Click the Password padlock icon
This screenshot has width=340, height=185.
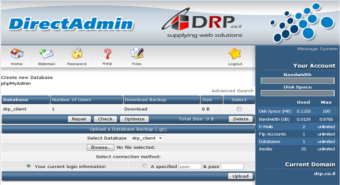[x=77, y=54]
